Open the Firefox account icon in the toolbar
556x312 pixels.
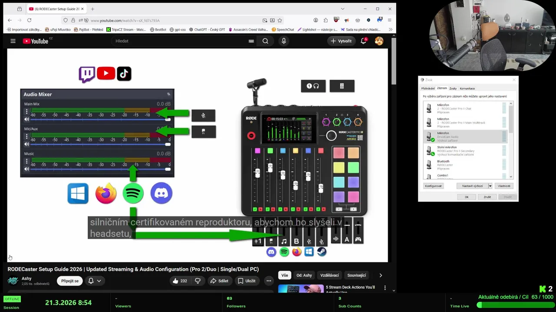(x=315, y=20)
